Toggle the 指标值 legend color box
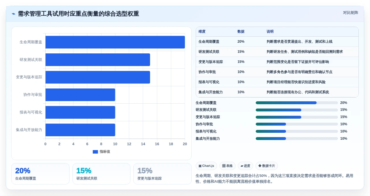Screen dimensions: 370x196 tap(95, 152)
